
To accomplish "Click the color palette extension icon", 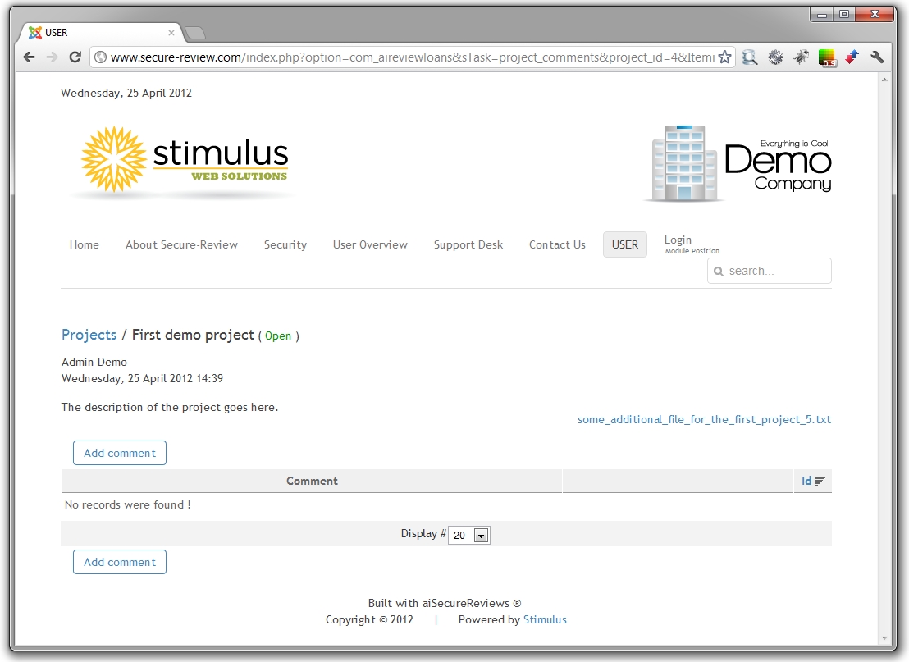I will click(x=827, y=57).
